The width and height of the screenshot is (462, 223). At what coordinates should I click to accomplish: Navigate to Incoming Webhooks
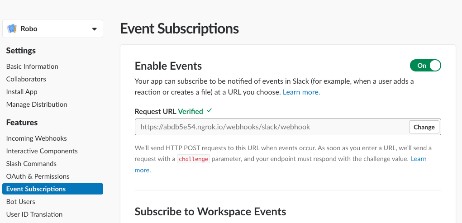[x=36, y=138]
